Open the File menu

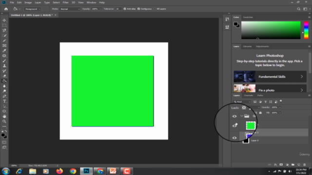(x=12, y=2)
